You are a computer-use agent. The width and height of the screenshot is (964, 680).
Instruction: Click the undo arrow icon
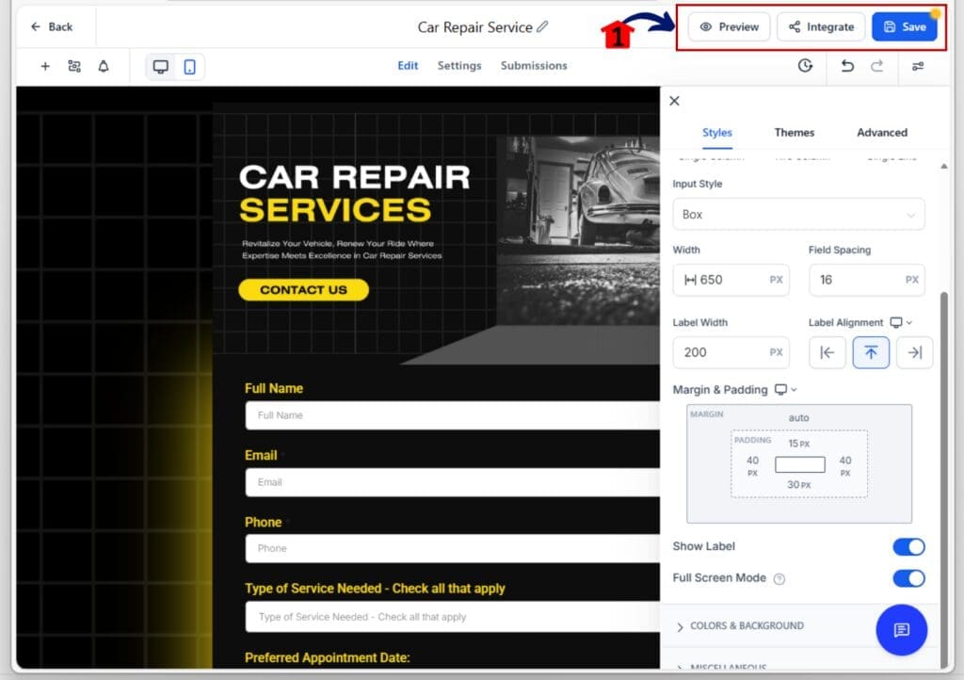point(847,66)
